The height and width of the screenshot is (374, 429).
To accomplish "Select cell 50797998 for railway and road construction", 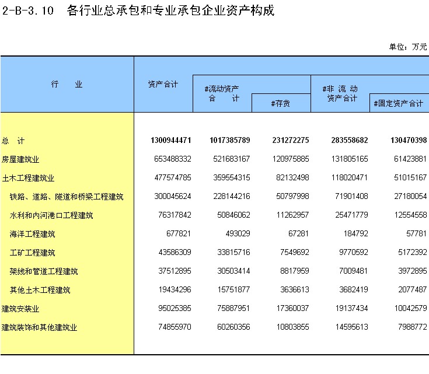I will (x=292, y=196).
